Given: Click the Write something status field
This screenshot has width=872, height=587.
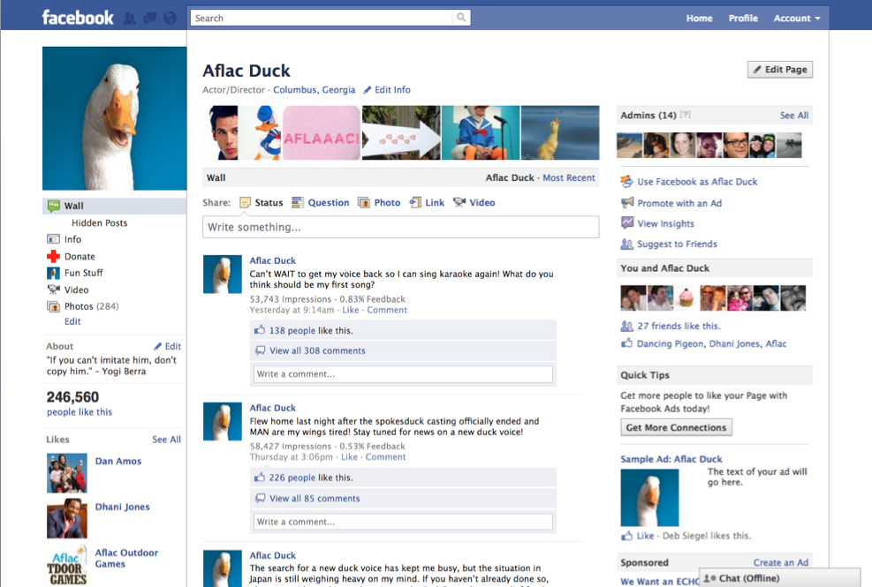Looking at the screenshot, I should click(x=400, y=227).
